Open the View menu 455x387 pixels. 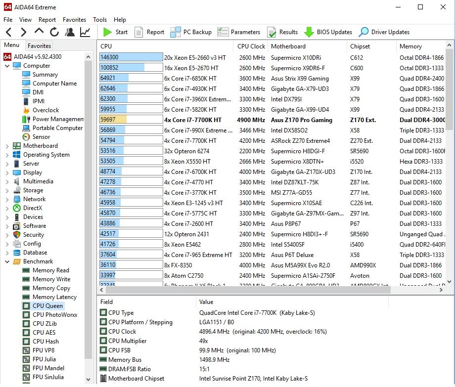click(25, 20)
